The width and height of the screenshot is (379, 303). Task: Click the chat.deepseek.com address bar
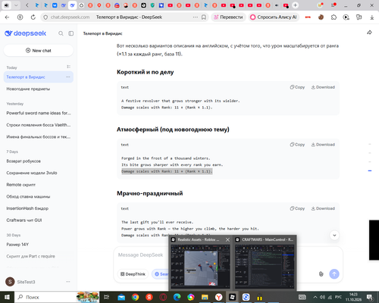coord(70,17)
